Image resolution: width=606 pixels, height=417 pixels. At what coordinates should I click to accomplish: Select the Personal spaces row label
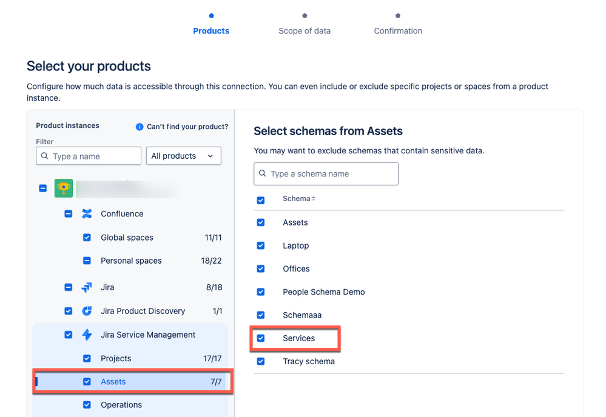point(132,261)
